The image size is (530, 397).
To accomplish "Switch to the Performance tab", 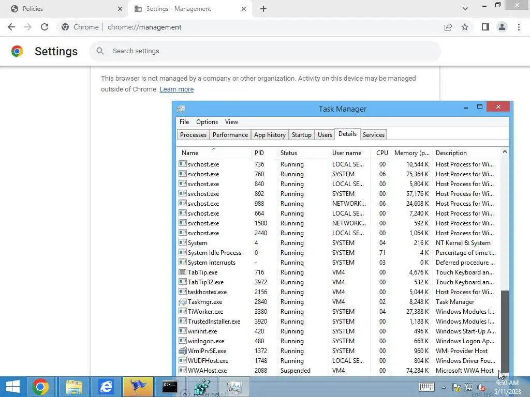I will point(230,135).
